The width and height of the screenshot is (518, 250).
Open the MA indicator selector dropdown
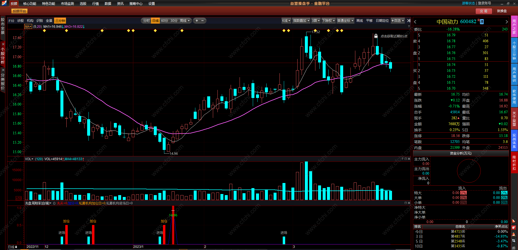(28, 27)
